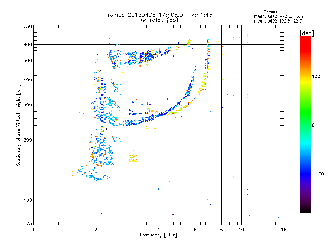Click the y-axis tick label "750"

(28, 26)
